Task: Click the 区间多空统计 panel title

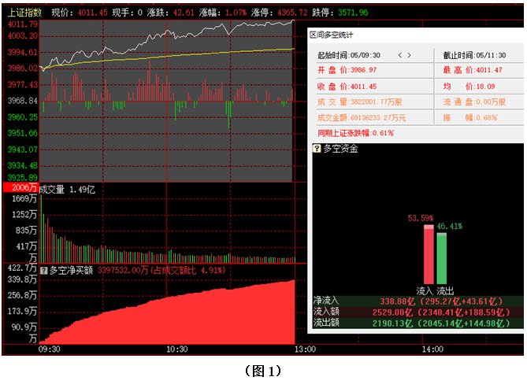Action: tap(331, 35)
